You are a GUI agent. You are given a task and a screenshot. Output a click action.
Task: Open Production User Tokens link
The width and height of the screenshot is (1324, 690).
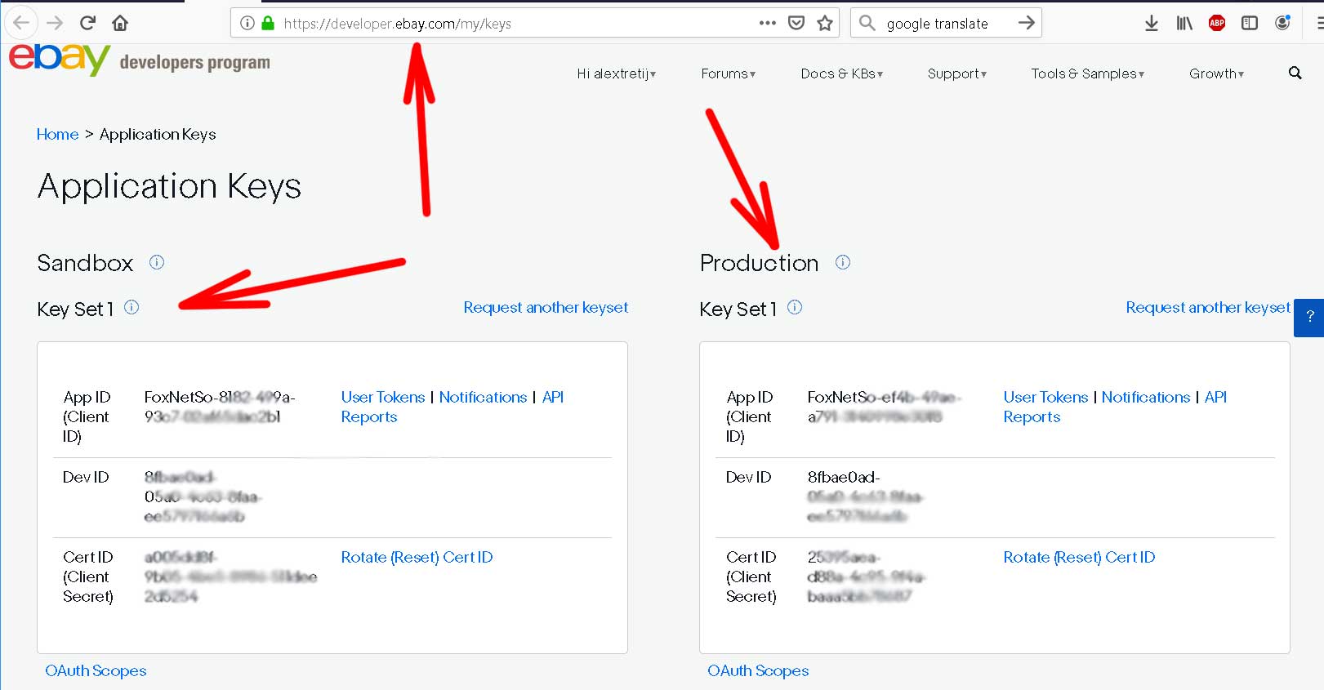pos(1045,397)
